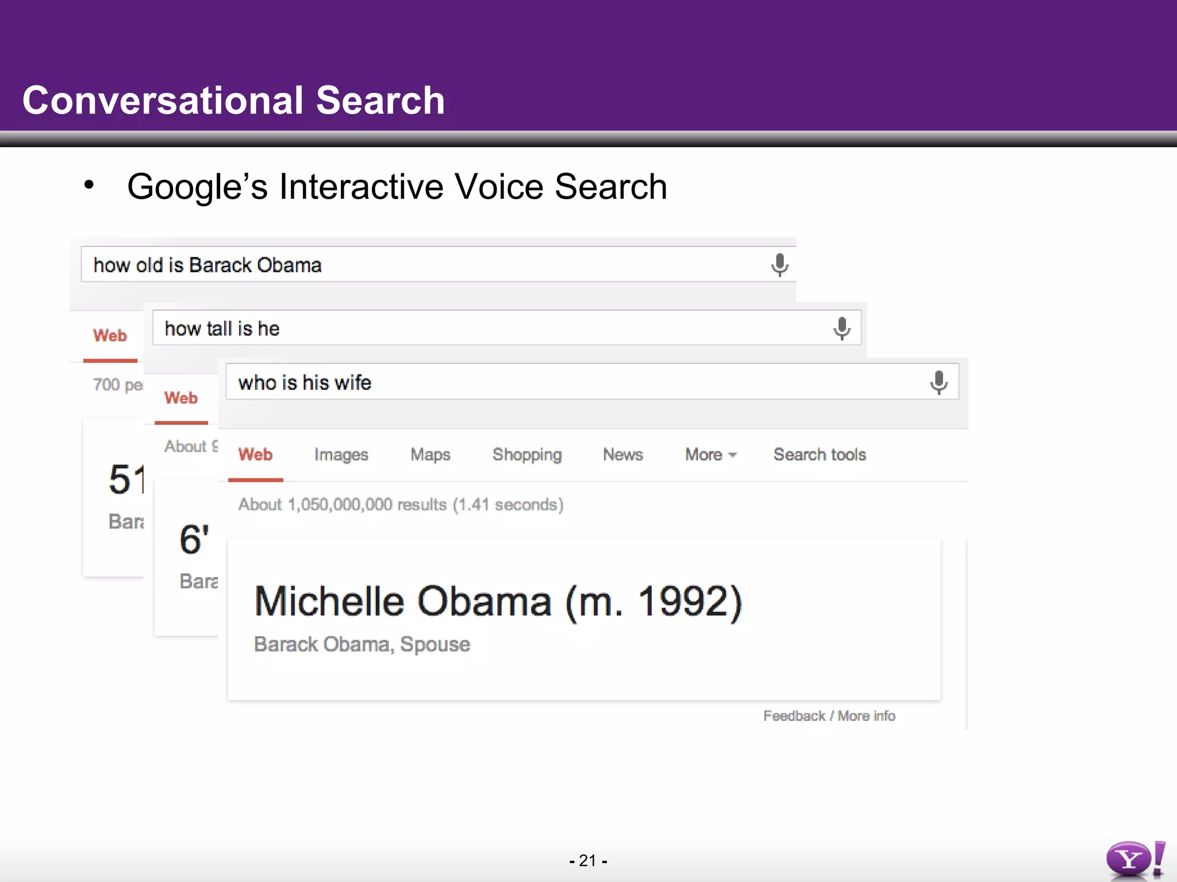Click the 6' height answer in middle window
The height and width of the screenshot is (882, 1177).
(194, 539)
